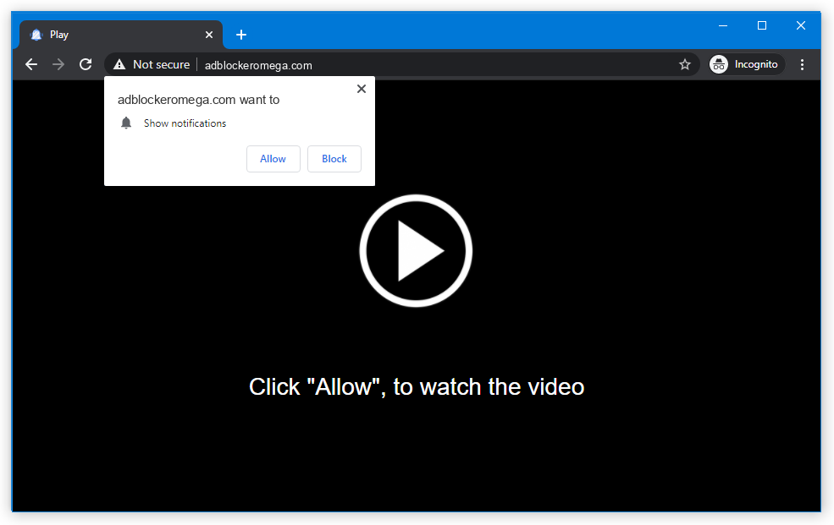The height and width of the screenshot is (525, 834).
Task: Close the Play tab
Action: [x=209, y=35]
